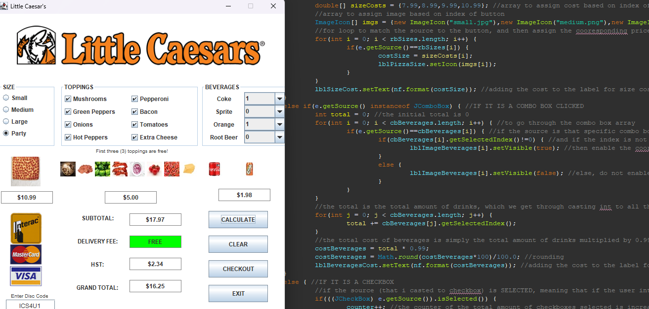The image size is (649, 309).
Task: Click the Interac payment logo
Action: click(26, 228)
